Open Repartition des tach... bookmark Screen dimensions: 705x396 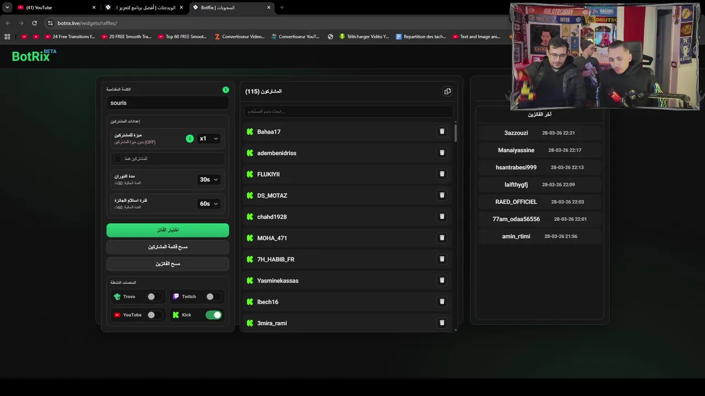[x=421, y=37]
